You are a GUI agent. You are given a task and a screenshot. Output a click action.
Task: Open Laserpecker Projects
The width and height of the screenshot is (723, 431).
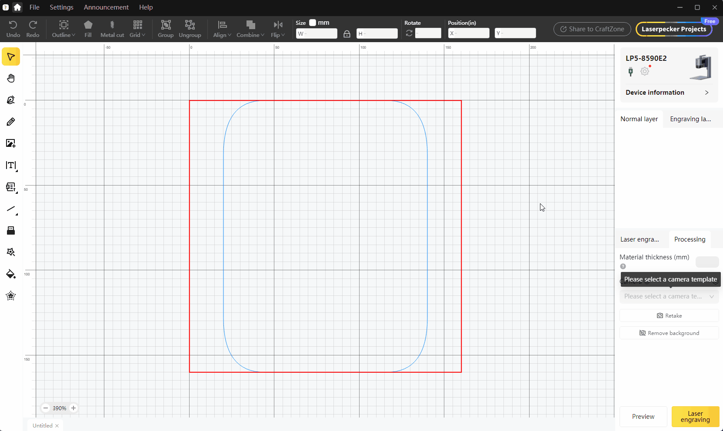[x=674, y=29]
